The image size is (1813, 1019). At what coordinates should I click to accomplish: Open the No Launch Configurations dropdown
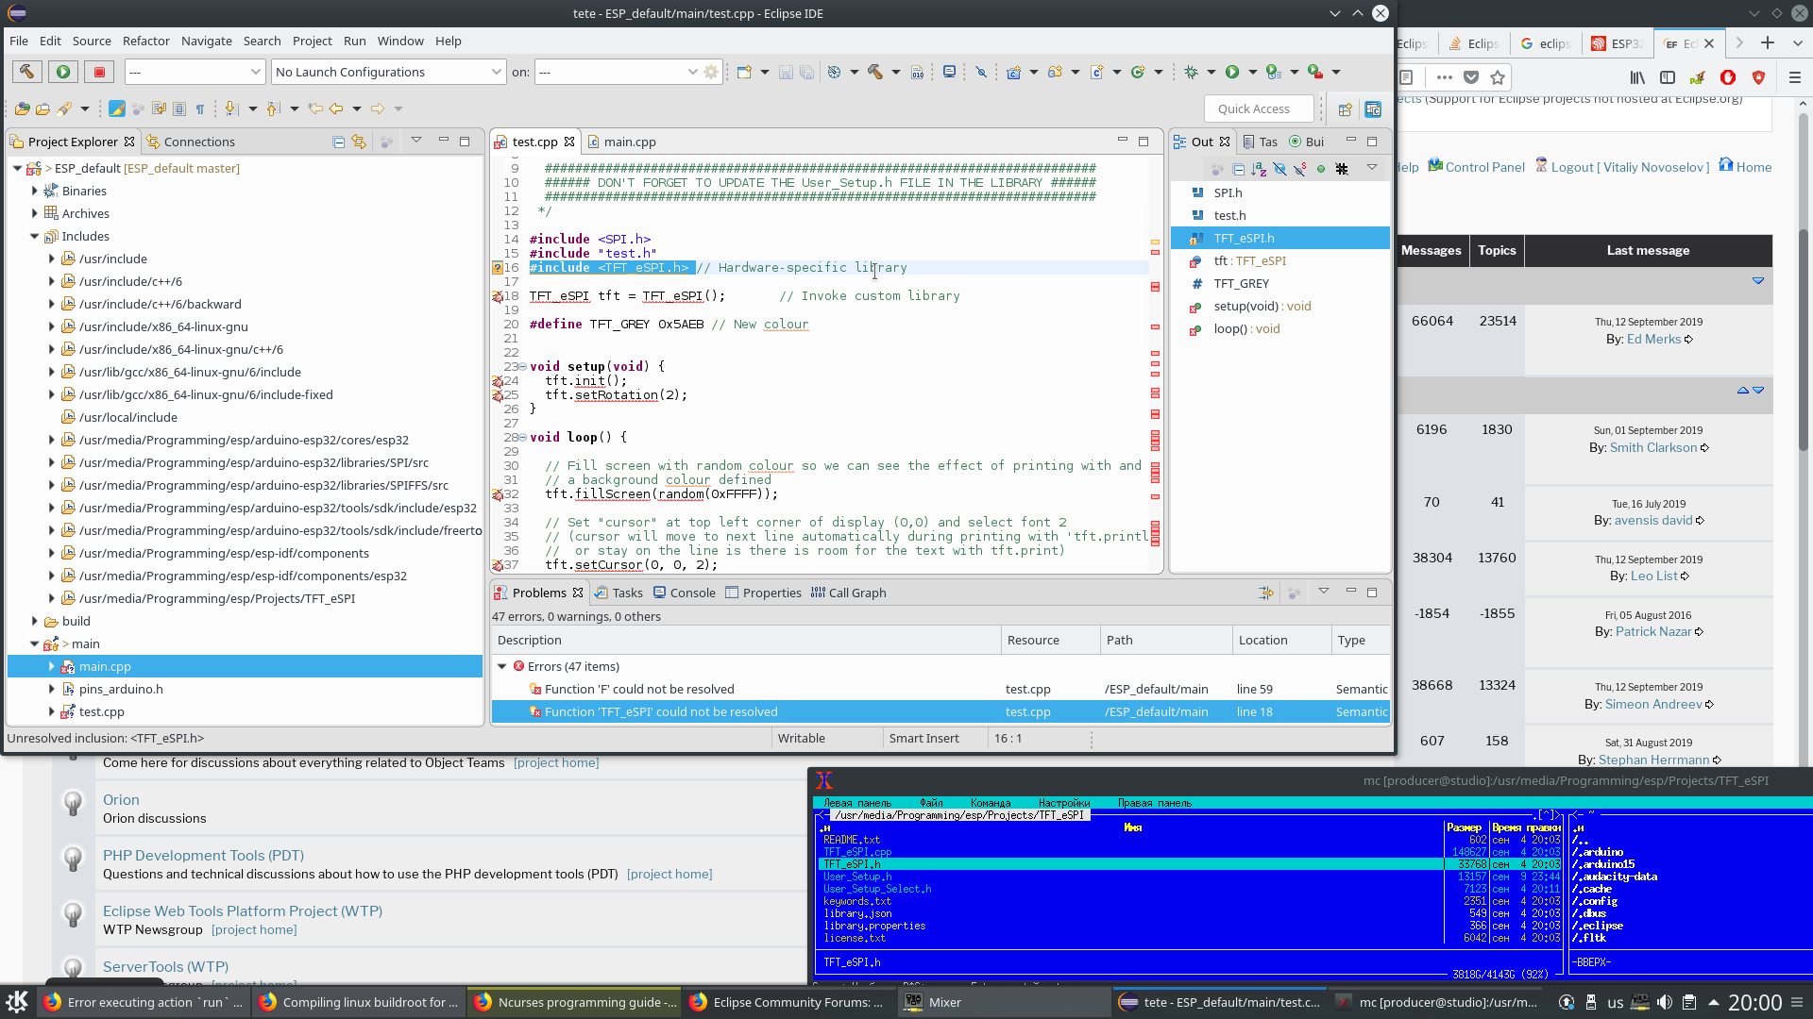388,72
